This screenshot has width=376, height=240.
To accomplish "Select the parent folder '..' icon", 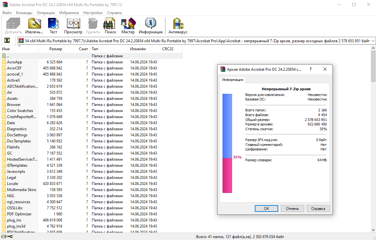I will click(x=4, y=56).
